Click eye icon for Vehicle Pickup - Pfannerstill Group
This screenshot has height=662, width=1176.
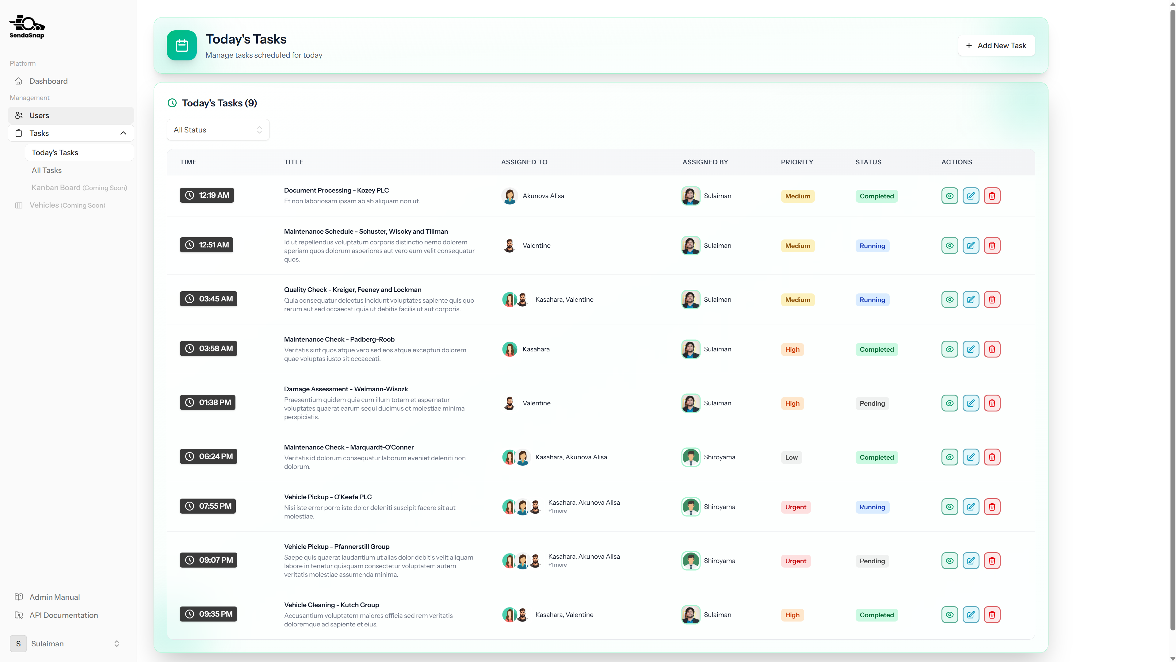[949, 561]
